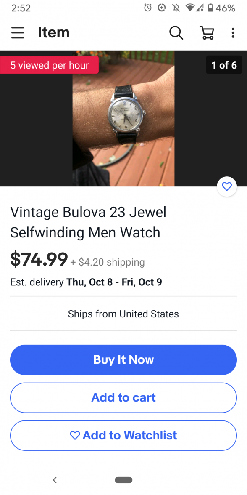Tap Ships from United States row
This screenshot has height=495, width=247.
point(123,314)
